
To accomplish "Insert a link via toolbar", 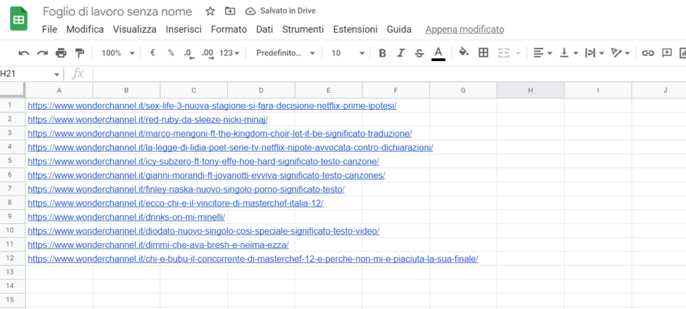I will coord(648,53).
